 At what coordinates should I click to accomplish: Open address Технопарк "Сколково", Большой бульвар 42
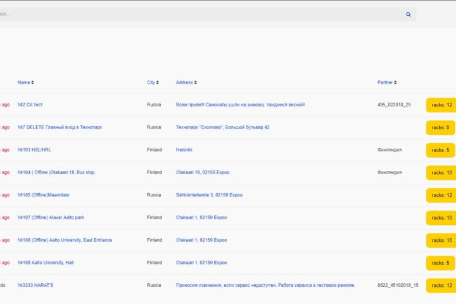click(222, 127)
